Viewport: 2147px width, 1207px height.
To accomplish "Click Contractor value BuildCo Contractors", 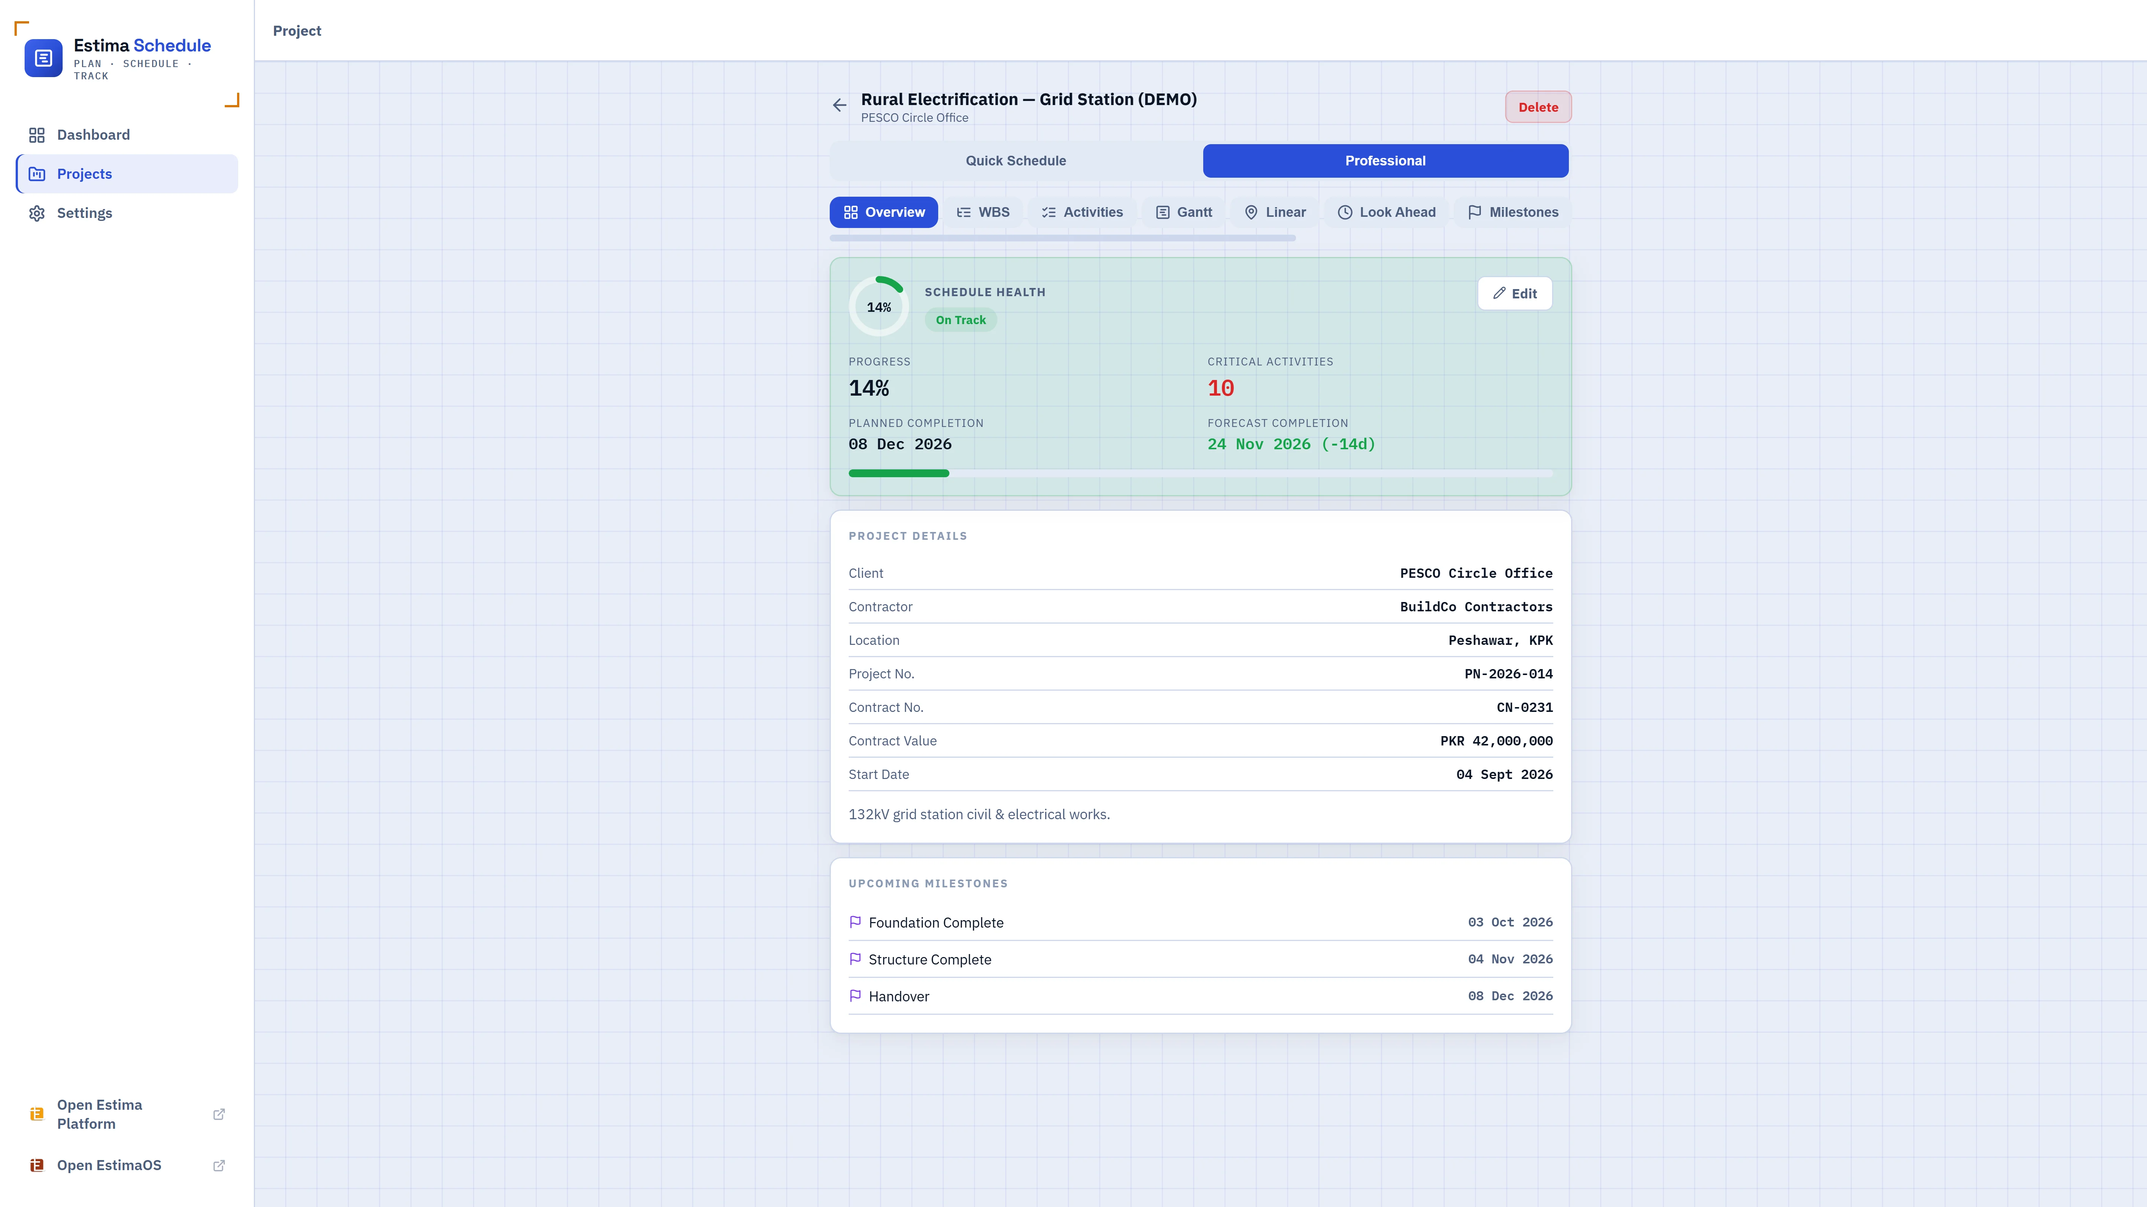I will pyautogui.click(x=1476, y=606).
